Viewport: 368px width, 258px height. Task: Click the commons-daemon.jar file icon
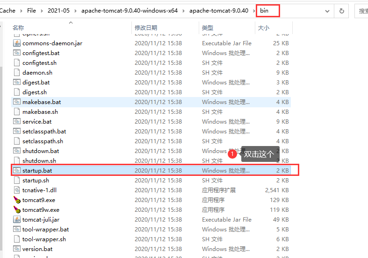(17, 43)
